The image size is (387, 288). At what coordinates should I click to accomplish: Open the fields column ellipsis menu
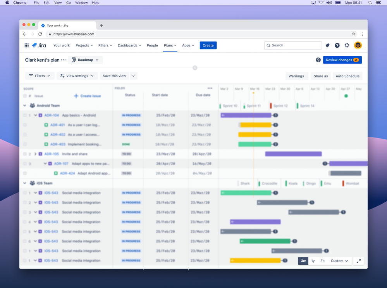tap(210, 88)
